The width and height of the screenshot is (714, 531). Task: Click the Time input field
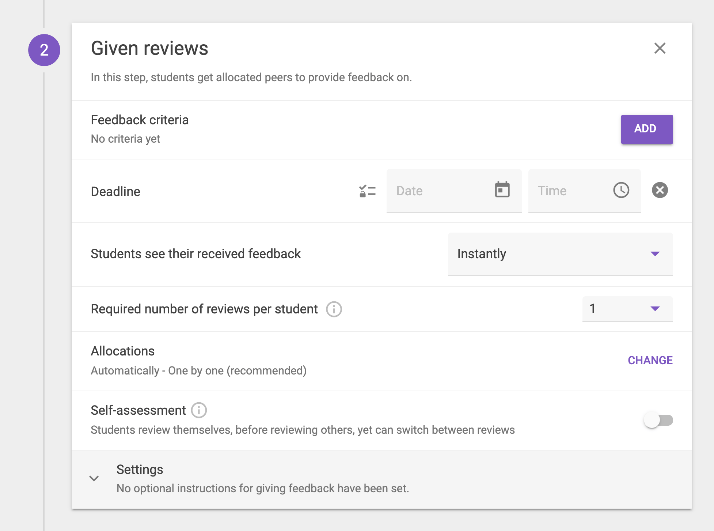pyautogui.click(x=570, y=191)
